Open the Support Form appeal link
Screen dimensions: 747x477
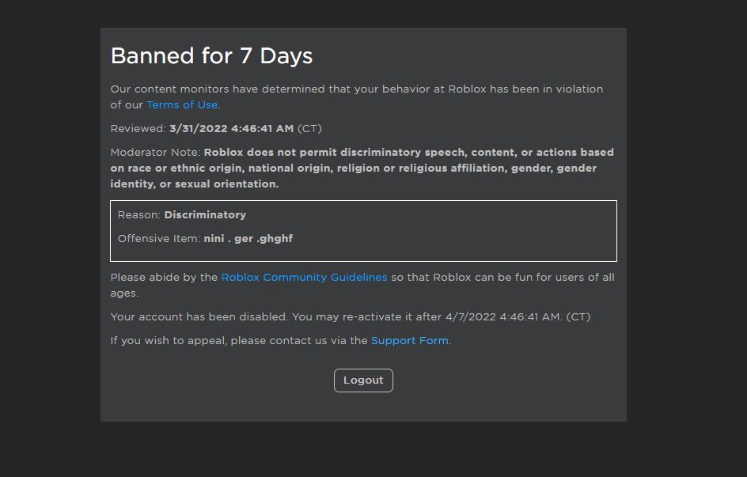(x=410, y=340)
